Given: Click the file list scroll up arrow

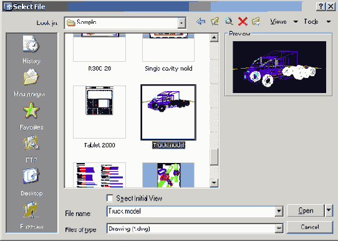Looking at the screenshot, I should click(214, 37).
